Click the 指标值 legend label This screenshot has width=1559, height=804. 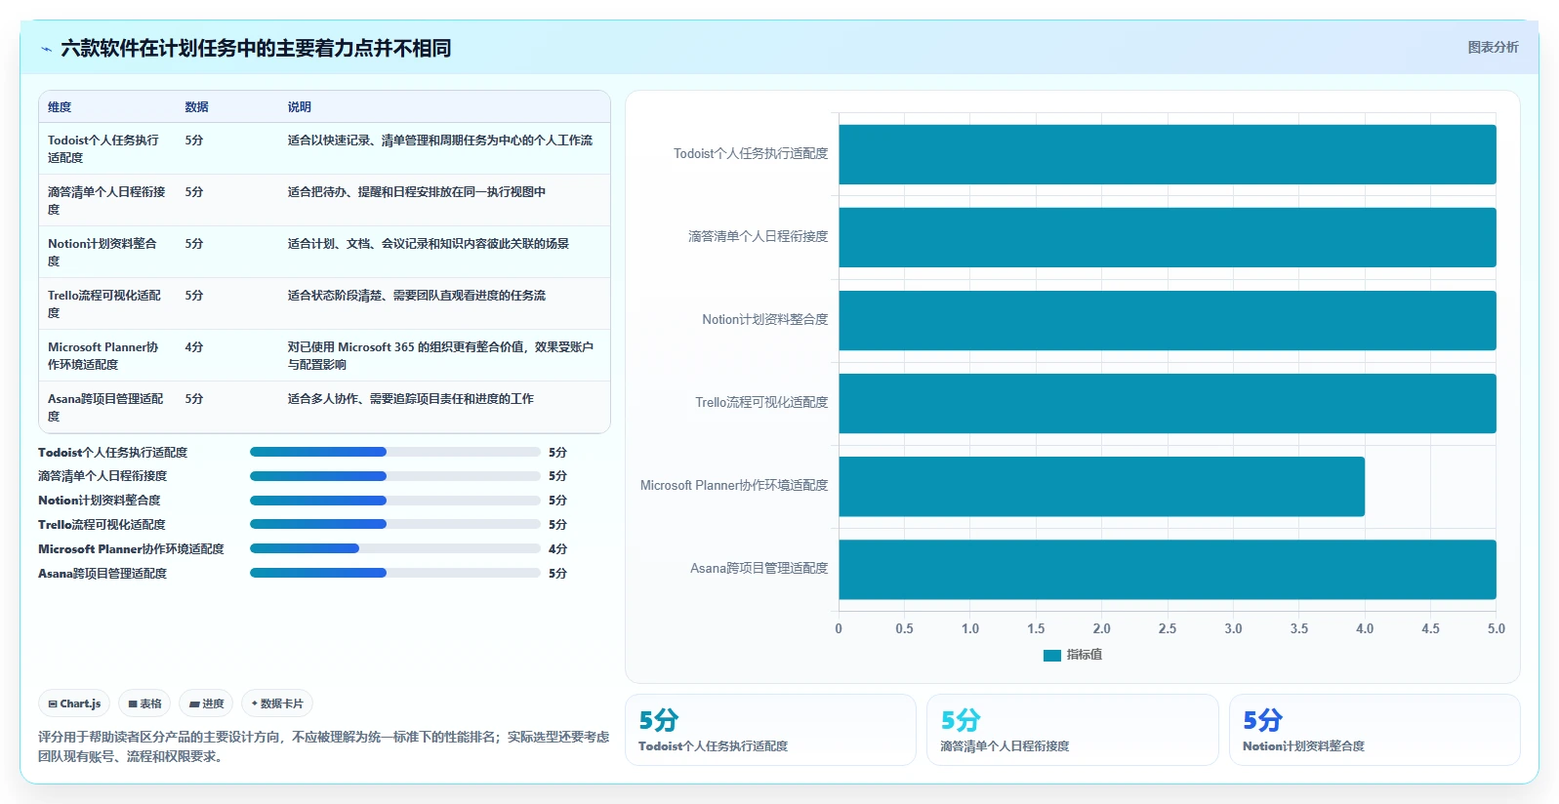coord(1085,656)
